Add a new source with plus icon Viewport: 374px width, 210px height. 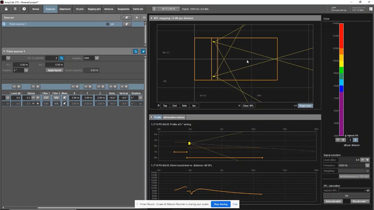pyautogui.click(x=136, y=17)
